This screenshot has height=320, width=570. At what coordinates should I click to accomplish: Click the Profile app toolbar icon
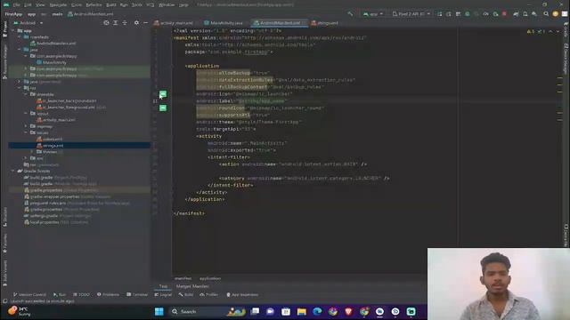point(486,14)
